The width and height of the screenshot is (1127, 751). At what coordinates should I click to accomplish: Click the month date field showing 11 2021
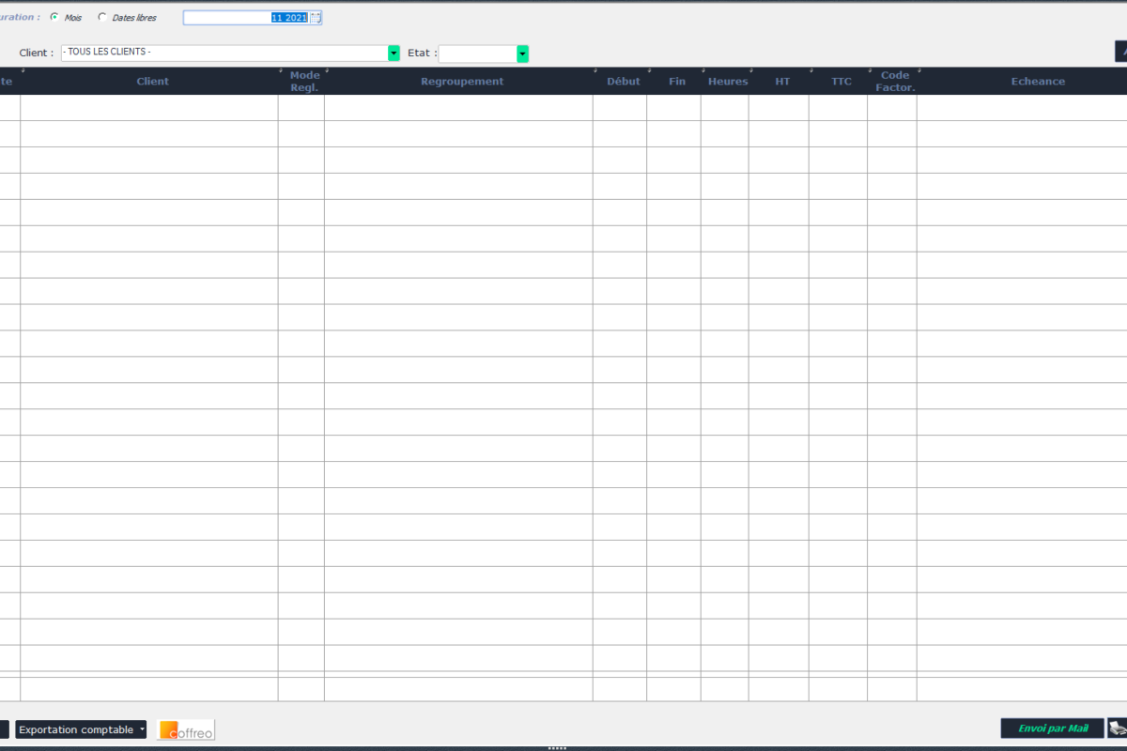(x=246, y=18)
